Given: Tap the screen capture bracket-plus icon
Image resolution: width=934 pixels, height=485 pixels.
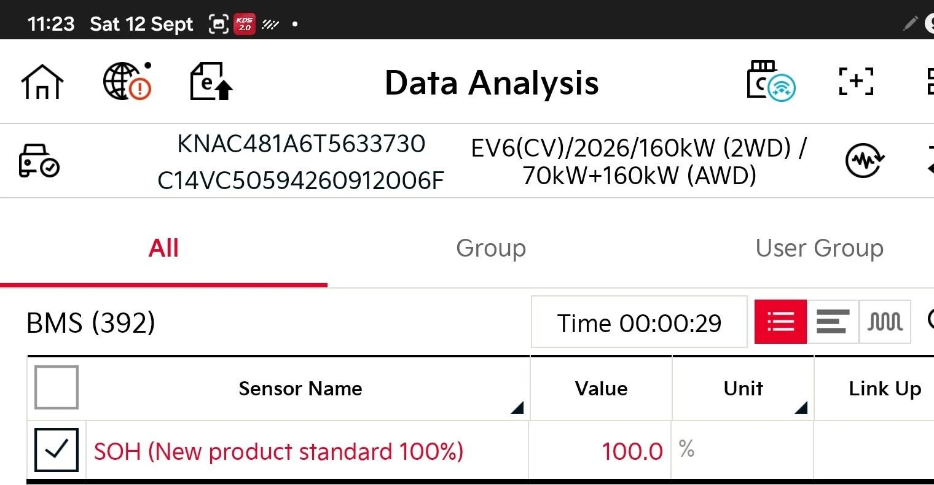Looking at the screenshot, I should pyautogui.click(x=856, y=81).
